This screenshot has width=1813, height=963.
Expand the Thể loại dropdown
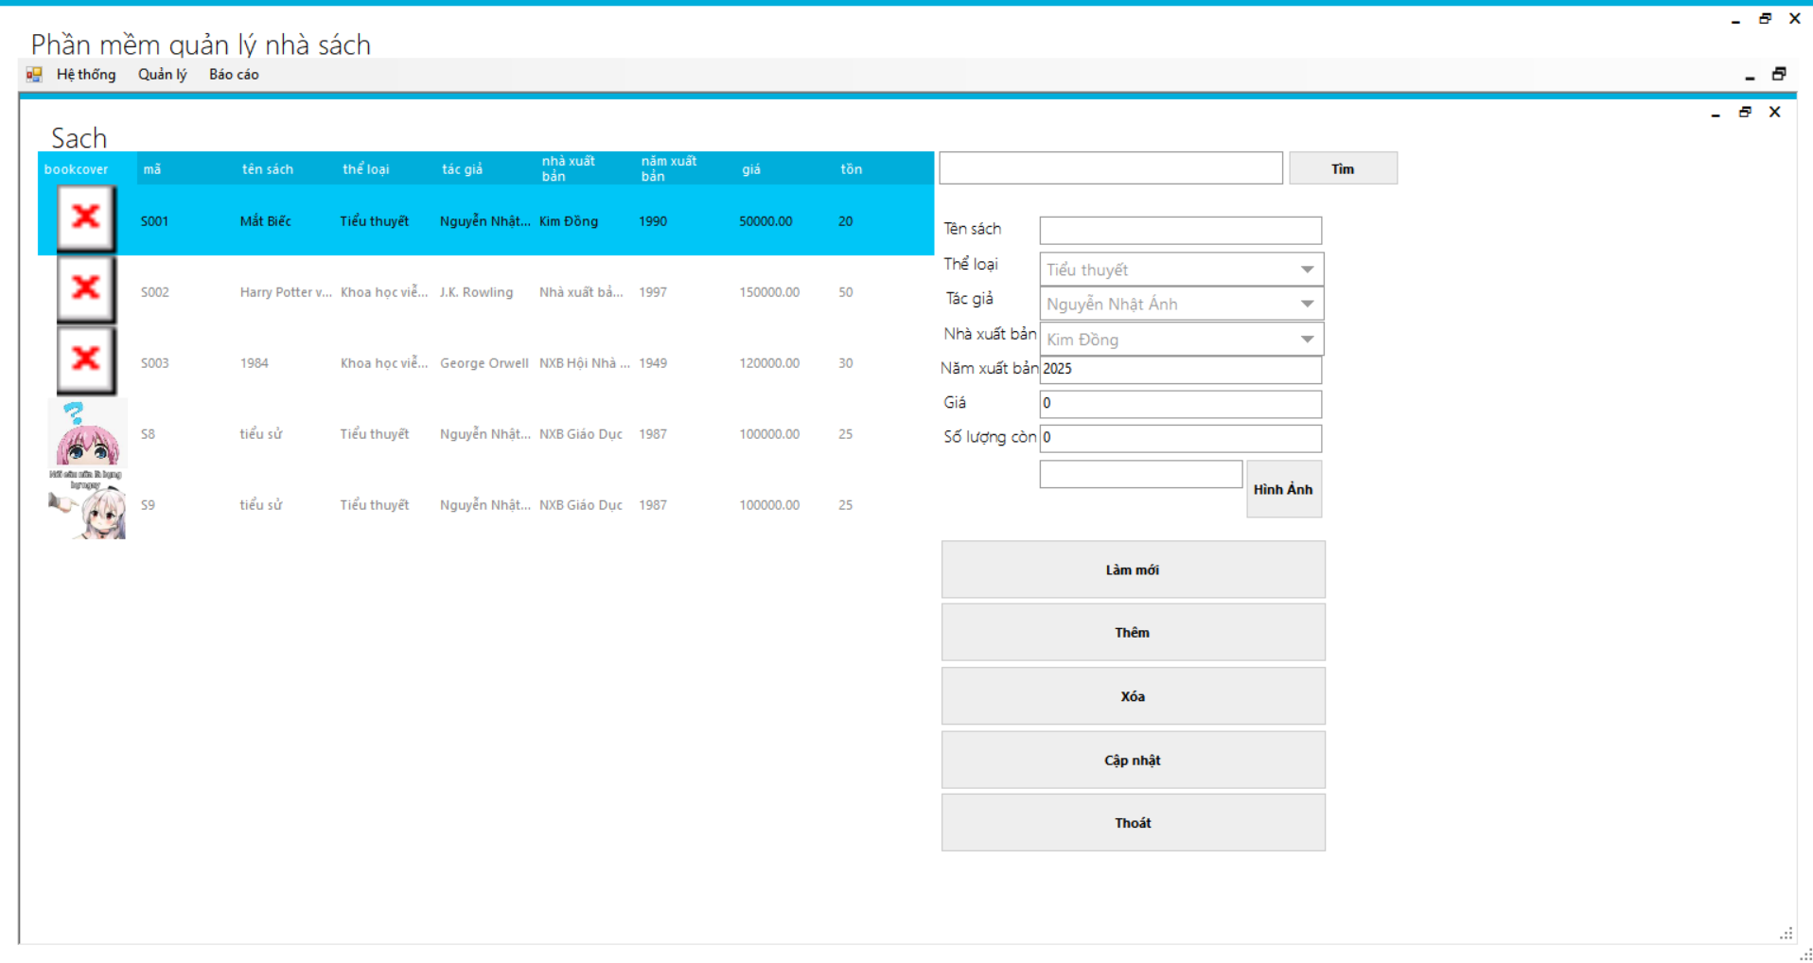(x=1307, y=270)
